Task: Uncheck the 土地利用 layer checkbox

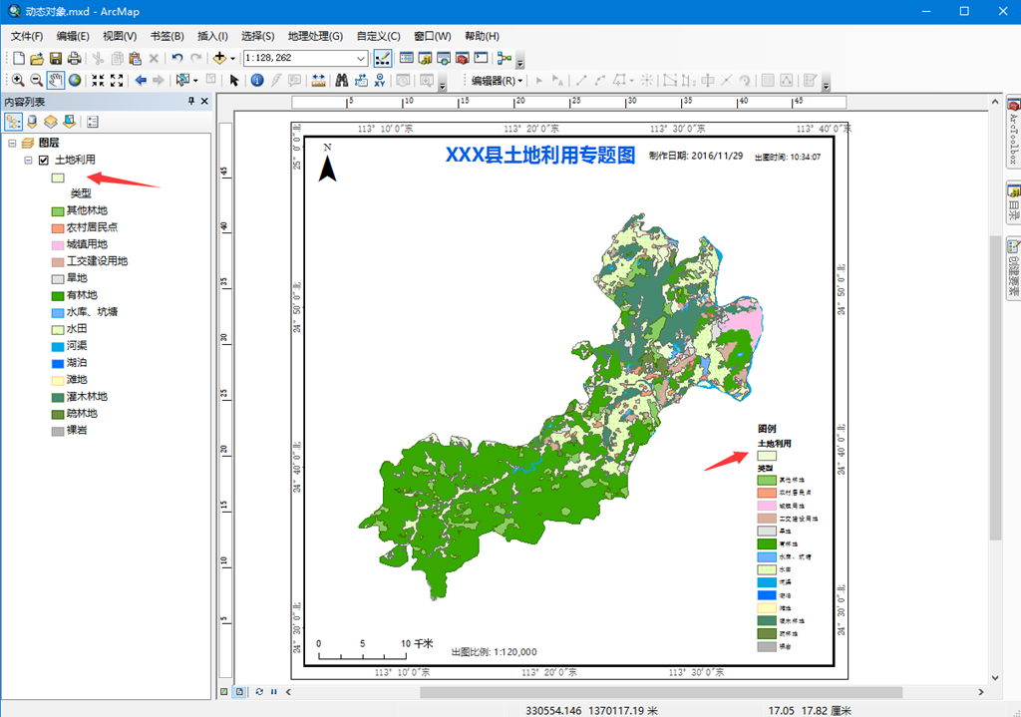Action: (43, 160)
